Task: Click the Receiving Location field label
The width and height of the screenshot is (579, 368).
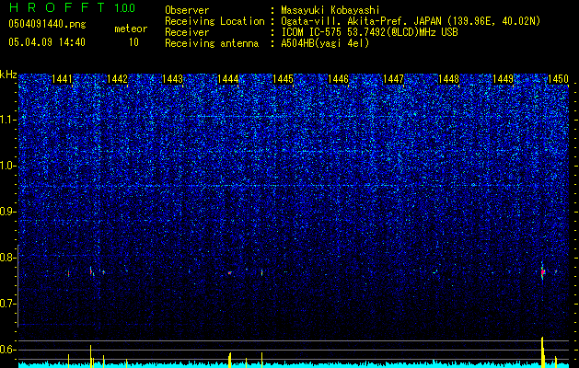Action: (x=214, y=21)
